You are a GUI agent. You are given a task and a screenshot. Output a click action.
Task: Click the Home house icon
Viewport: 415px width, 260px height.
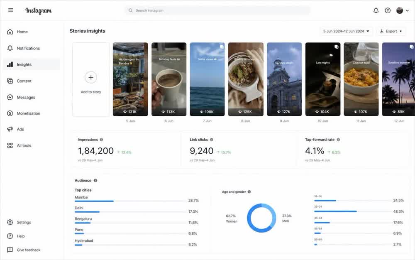click(x=10, y=32)
